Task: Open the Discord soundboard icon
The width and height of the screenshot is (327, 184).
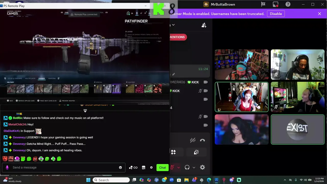Action: 196,152
